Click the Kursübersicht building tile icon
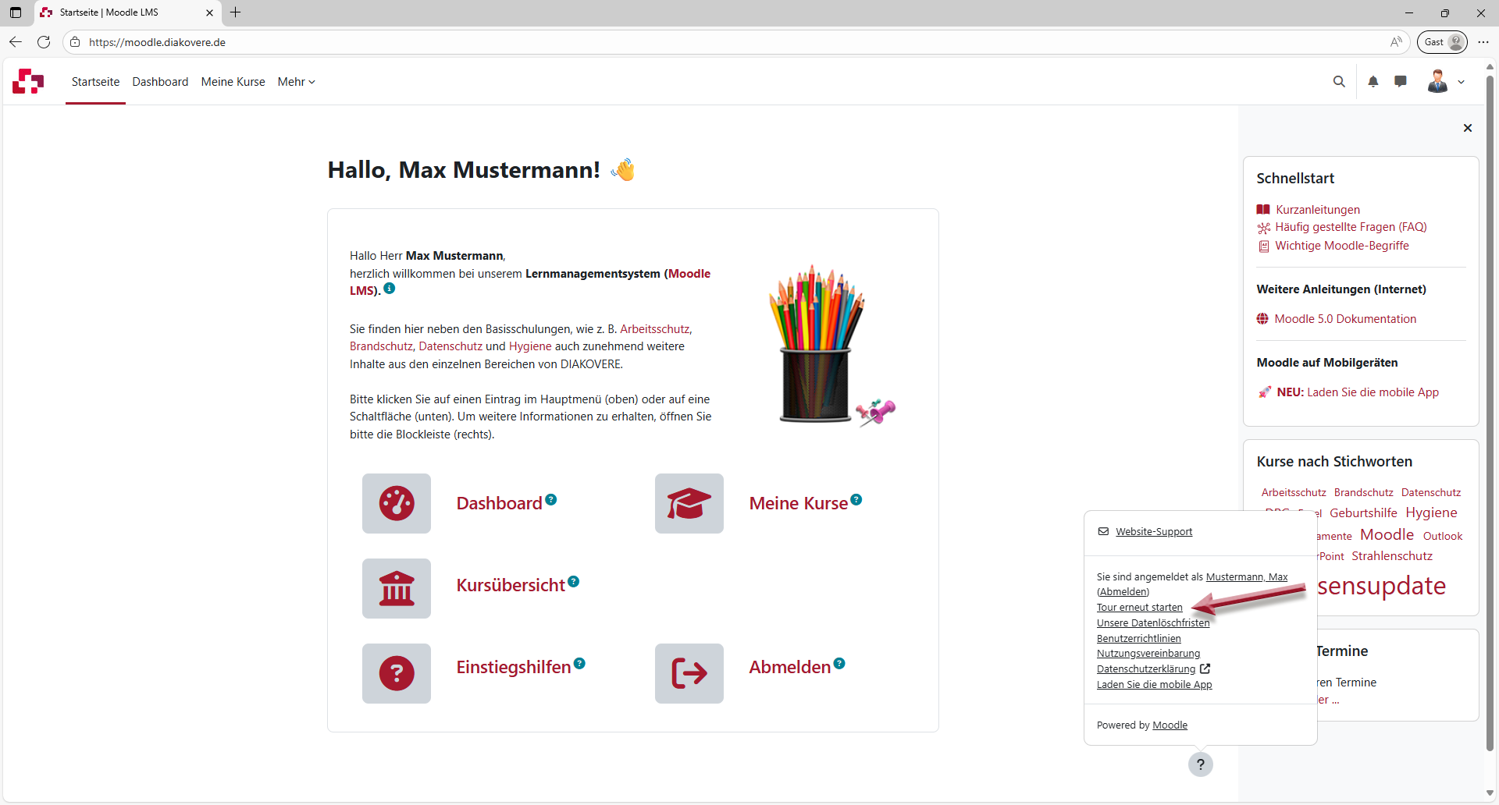The height and width of the screenshot is (805, 1499). [x=397, y=589]
